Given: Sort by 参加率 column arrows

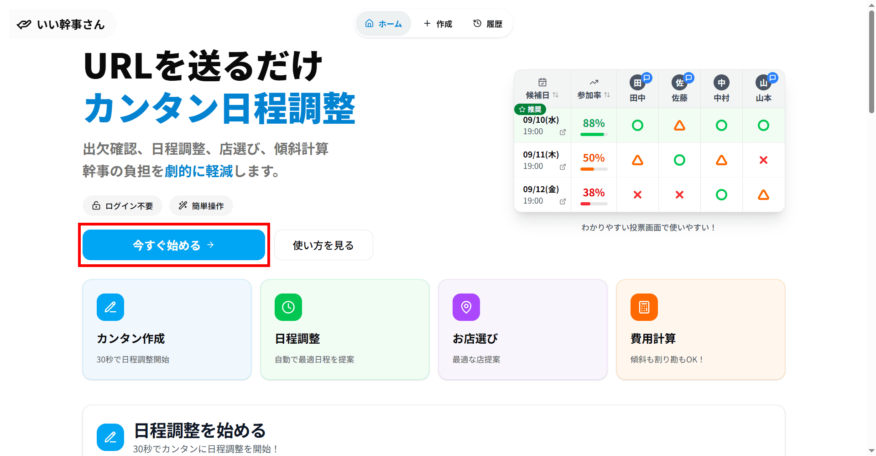Looking at the screenshot, I should click(607, 95).
